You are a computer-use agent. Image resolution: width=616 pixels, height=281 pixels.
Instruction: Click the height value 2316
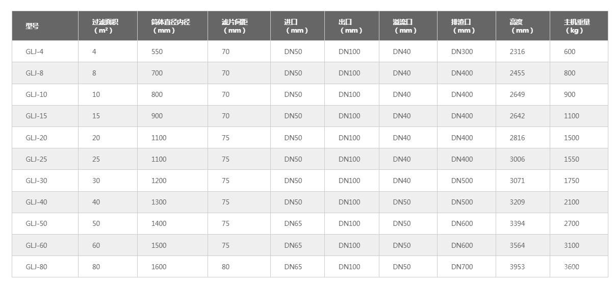(x=517, y=52)
